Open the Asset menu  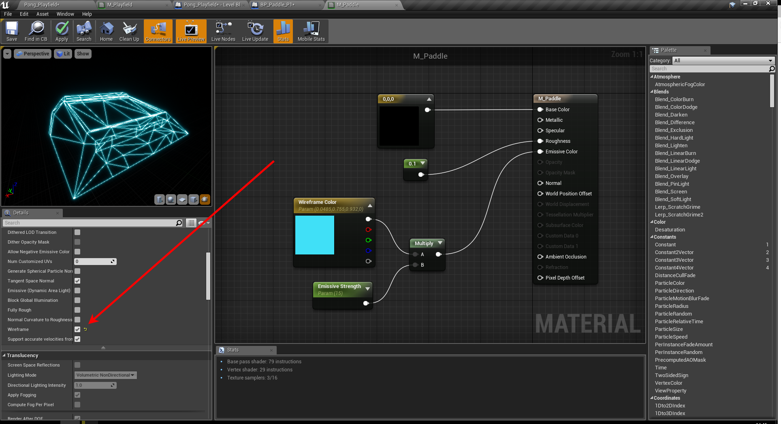tap(42, 14)
